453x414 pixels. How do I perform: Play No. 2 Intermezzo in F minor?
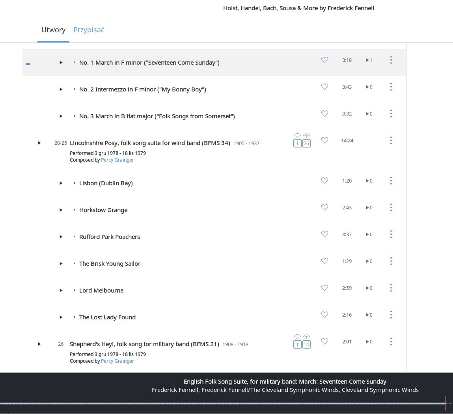[x=61, y=89]
